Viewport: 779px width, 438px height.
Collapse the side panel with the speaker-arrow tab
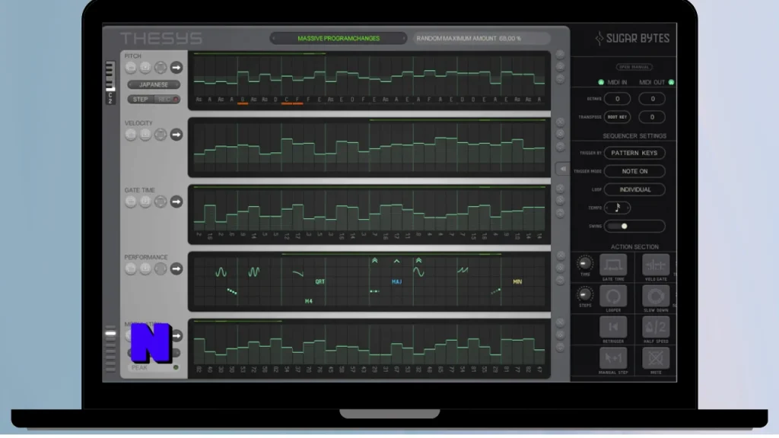tap(562, 170)
